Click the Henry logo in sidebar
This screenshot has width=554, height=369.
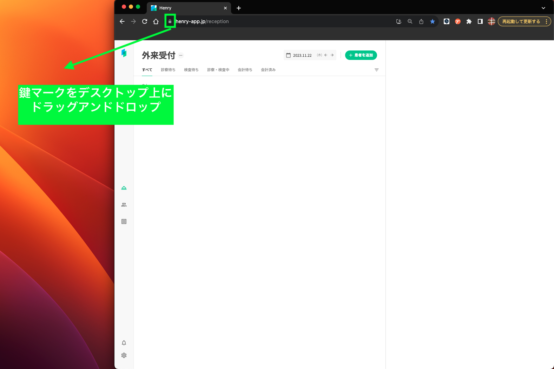click(x=124, y=53)
